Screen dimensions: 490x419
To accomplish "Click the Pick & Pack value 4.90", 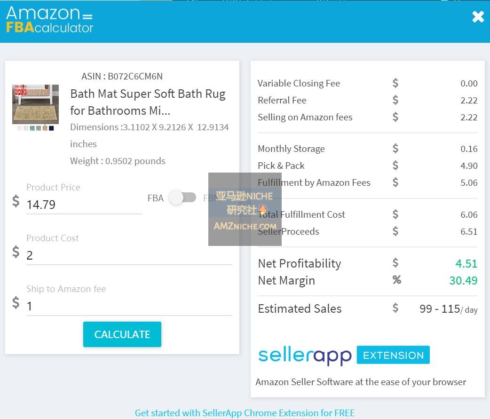I will click(x=469, y=166).
